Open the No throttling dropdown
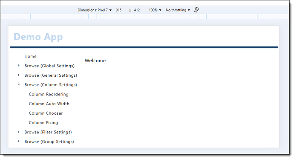The image size is (294, 159). pyautogui.click(x=178, y=10)
